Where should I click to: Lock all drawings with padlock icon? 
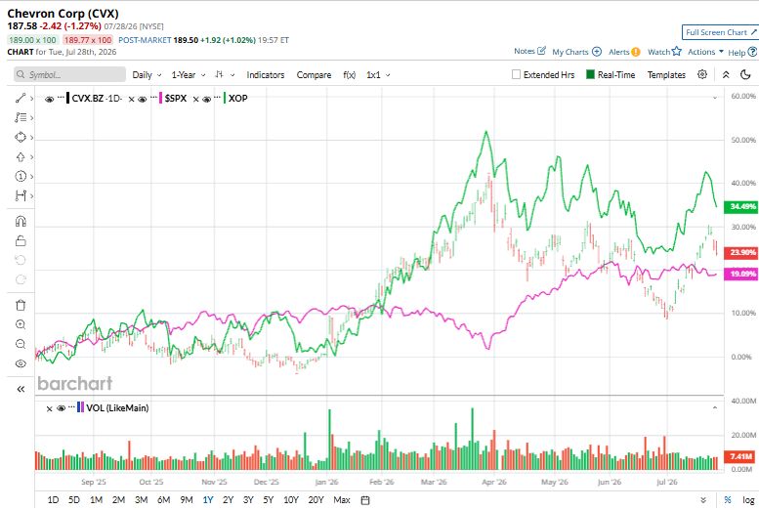(x=21, y=240)
